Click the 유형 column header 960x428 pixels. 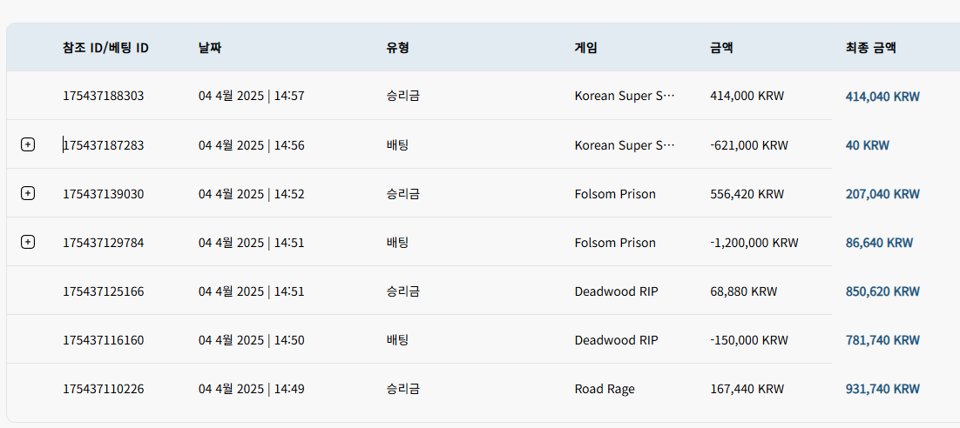pos(397,48)
